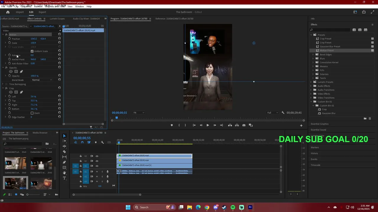Mute audio track A1

[x=97, y=172]
